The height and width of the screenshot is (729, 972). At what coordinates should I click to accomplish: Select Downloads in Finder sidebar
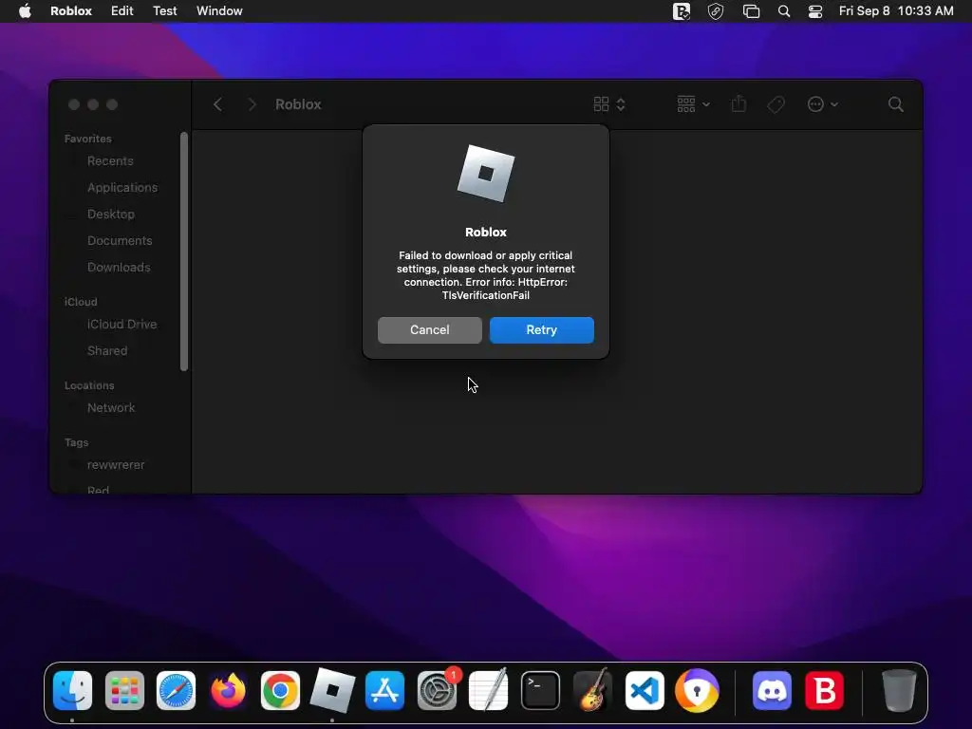pyautogui.click(x=119, y=268)
